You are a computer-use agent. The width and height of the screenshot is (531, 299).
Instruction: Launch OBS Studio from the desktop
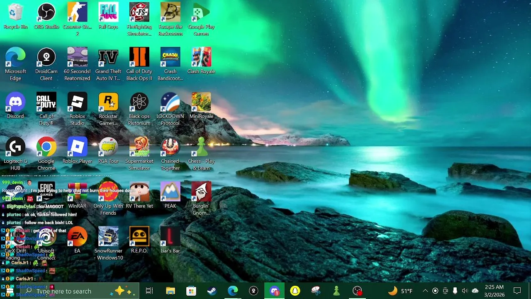(46, 17)
